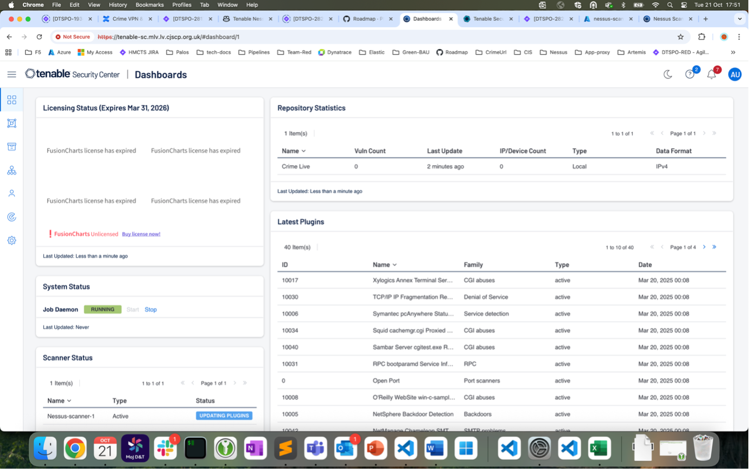
Task: Click the Dashboards grid icon in sidebar
Action: click(11, 100)
